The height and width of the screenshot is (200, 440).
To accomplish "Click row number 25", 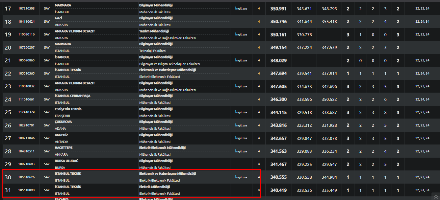I will click(8, 112).
